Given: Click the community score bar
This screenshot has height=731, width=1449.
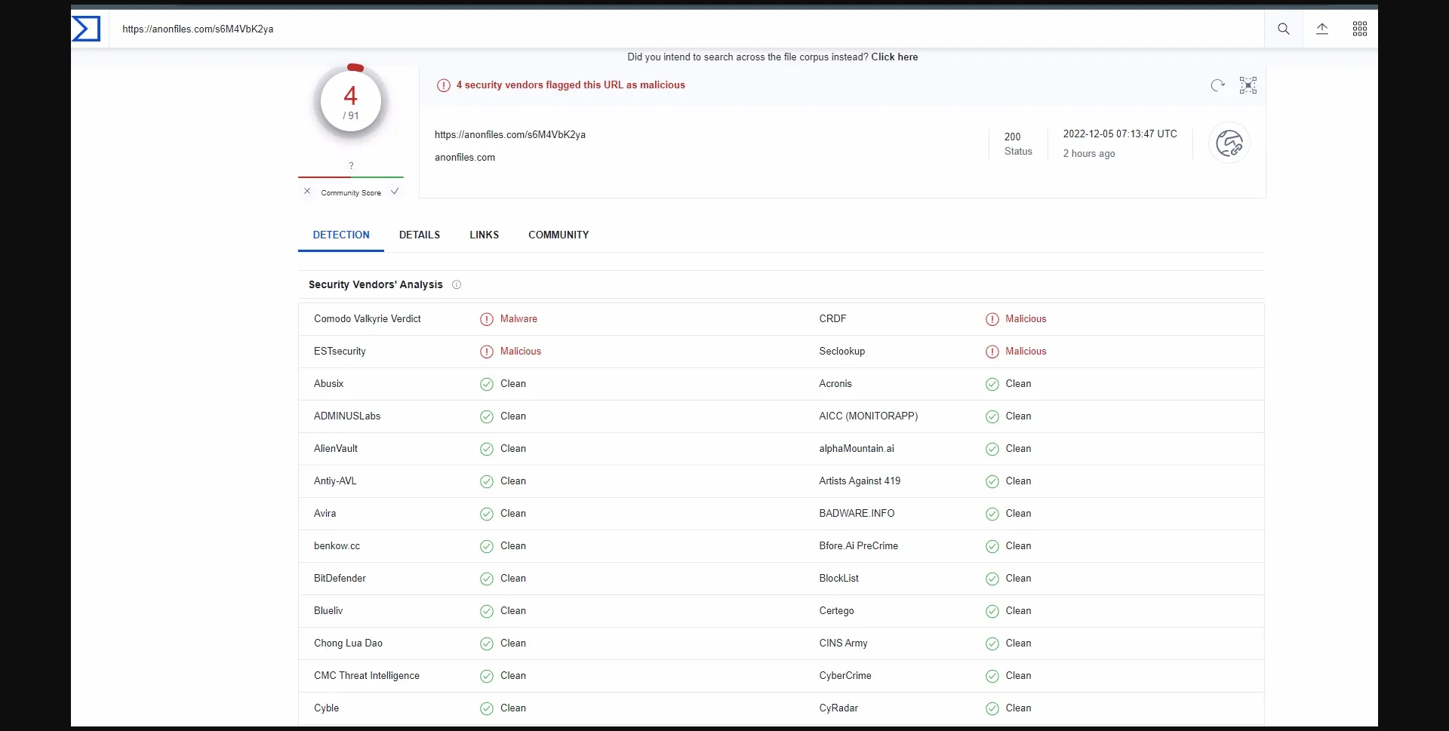Looking at the screenshot, I should click(x=351, y=177).
